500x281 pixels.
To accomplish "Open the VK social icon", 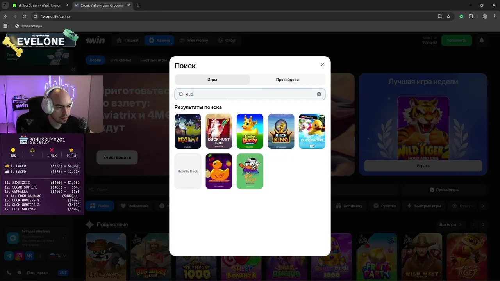I will 30,256.
